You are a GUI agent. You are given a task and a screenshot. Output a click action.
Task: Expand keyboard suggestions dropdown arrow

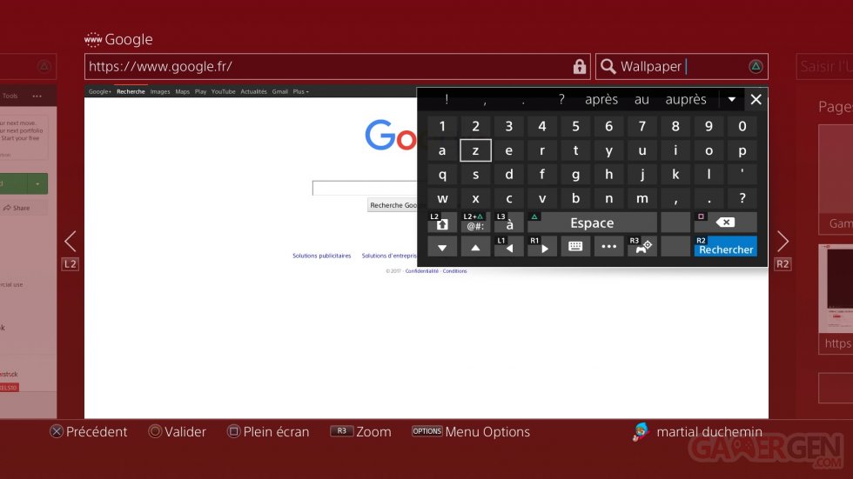[732, 99]
